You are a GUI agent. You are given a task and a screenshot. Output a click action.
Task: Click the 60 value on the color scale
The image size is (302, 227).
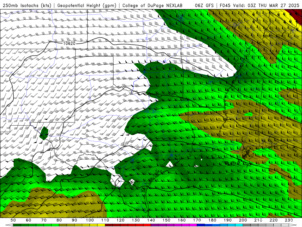29,220
